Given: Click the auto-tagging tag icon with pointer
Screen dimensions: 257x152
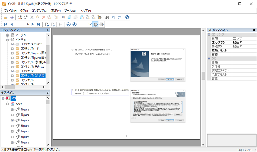Looking at the screenshot, I should coord(20,17).
